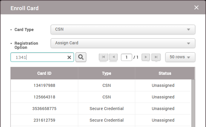Clear the search field with X icon
The image size is (206, 127).
[x=69, y=57]
